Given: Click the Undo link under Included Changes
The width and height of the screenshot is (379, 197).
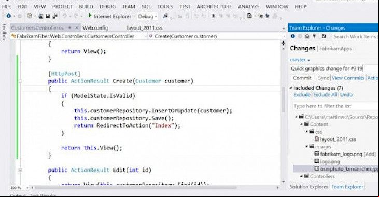Looking at the screenshot, I should pyautogui.click(x=346, y=95).
